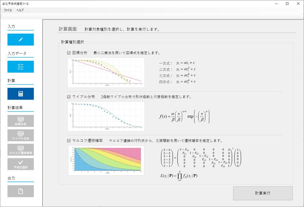Click the Weibull distribution curve chart
The width and height of the screenshot is (304, 207).
coord(106,116)
